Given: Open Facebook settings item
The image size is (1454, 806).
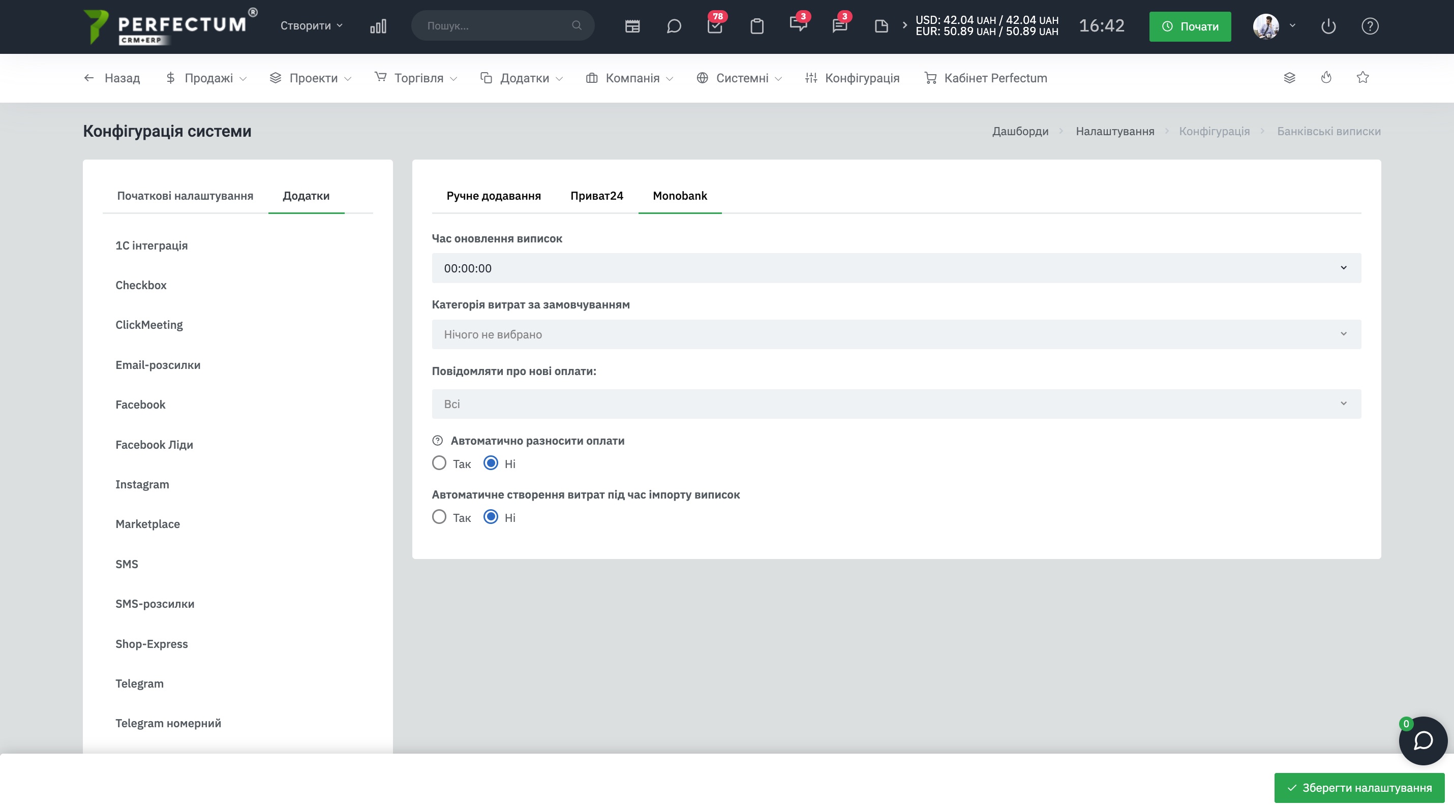Looking at the screenshot, I should 140,405.
